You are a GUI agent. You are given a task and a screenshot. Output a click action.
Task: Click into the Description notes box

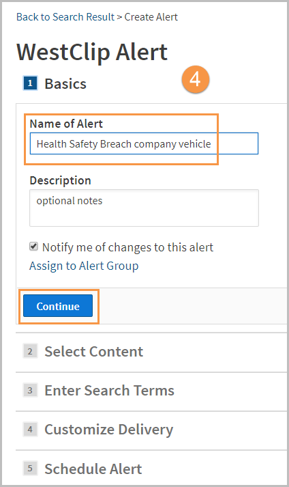144,208
